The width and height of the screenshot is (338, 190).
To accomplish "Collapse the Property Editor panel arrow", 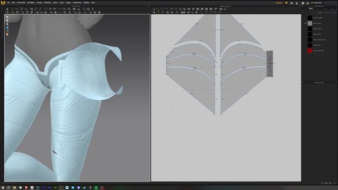I will 303,82.
